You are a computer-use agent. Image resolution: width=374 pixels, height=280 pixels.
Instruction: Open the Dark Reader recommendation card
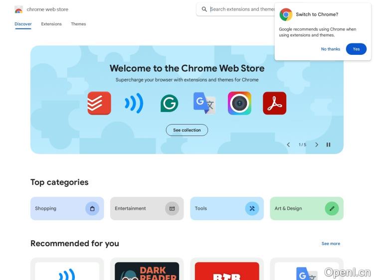pos(147,269)
